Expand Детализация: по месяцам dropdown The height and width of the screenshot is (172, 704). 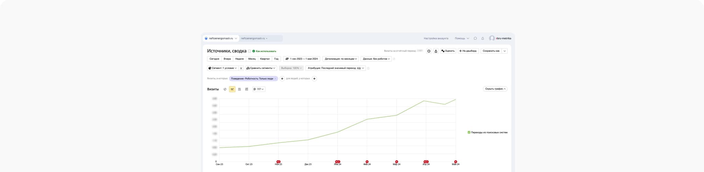point(340,59)
